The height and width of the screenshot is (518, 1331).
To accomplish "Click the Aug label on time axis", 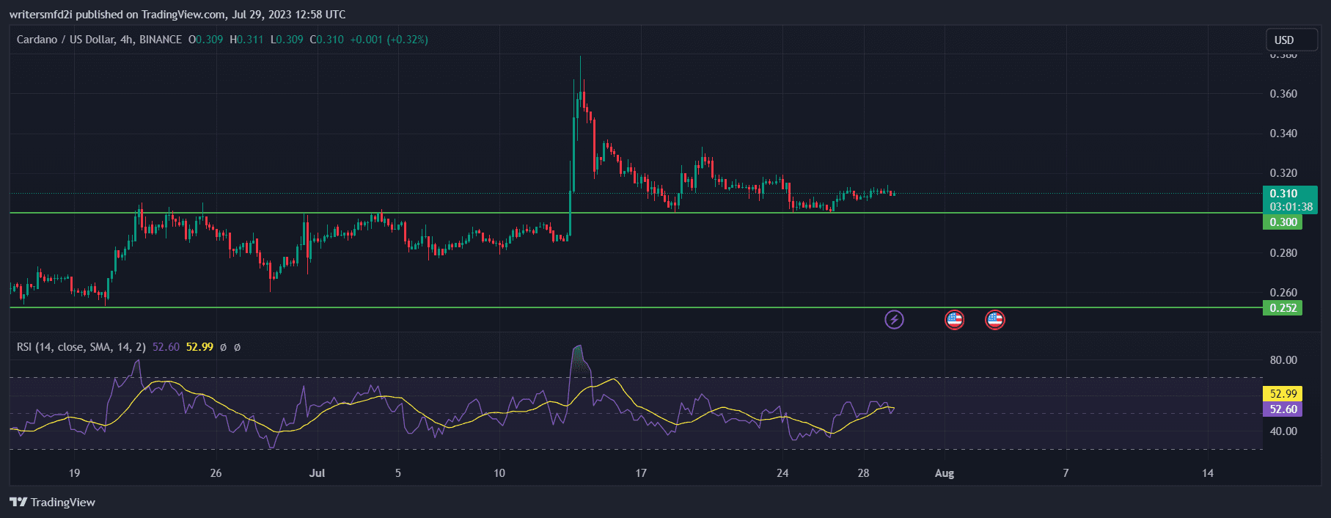I will (x=944, y=473).
